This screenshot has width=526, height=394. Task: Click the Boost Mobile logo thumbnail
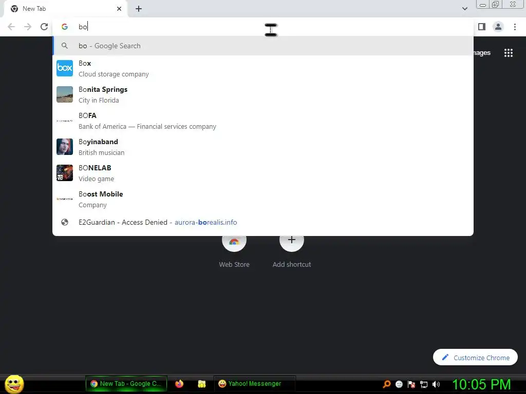65,199
